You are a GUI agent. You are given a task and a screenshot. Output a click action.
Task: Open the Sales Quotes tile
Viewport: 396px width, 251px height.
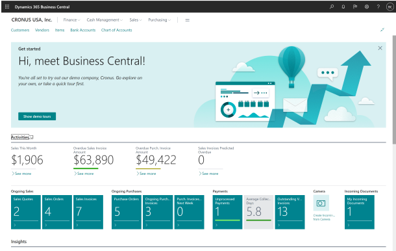pos(26,212)
